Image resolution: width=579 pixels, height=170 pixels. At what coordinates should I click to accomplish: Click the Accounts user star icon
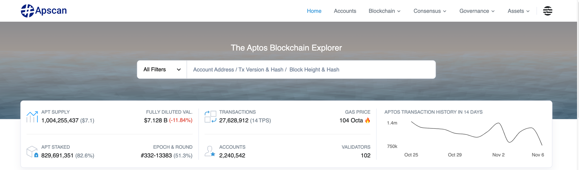pos(210,151)
